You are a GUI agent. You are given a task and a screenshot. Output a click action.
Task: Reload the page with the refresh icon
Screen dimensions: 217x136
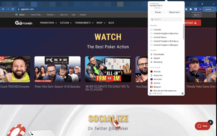pos(13,9)
